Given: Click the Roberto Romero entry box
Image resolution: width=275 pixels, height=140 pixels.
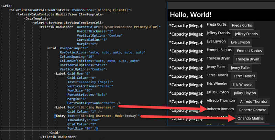Looking at the screenshot, I should point(253,110).
